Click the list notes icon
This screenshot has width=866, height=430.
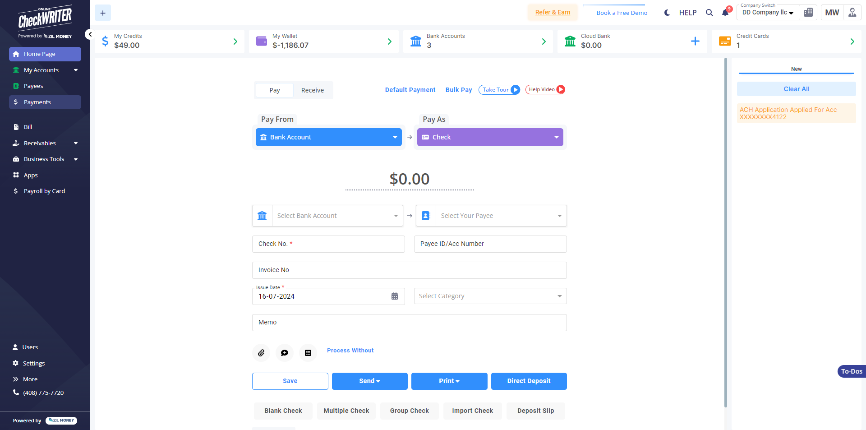coord(308,353)
